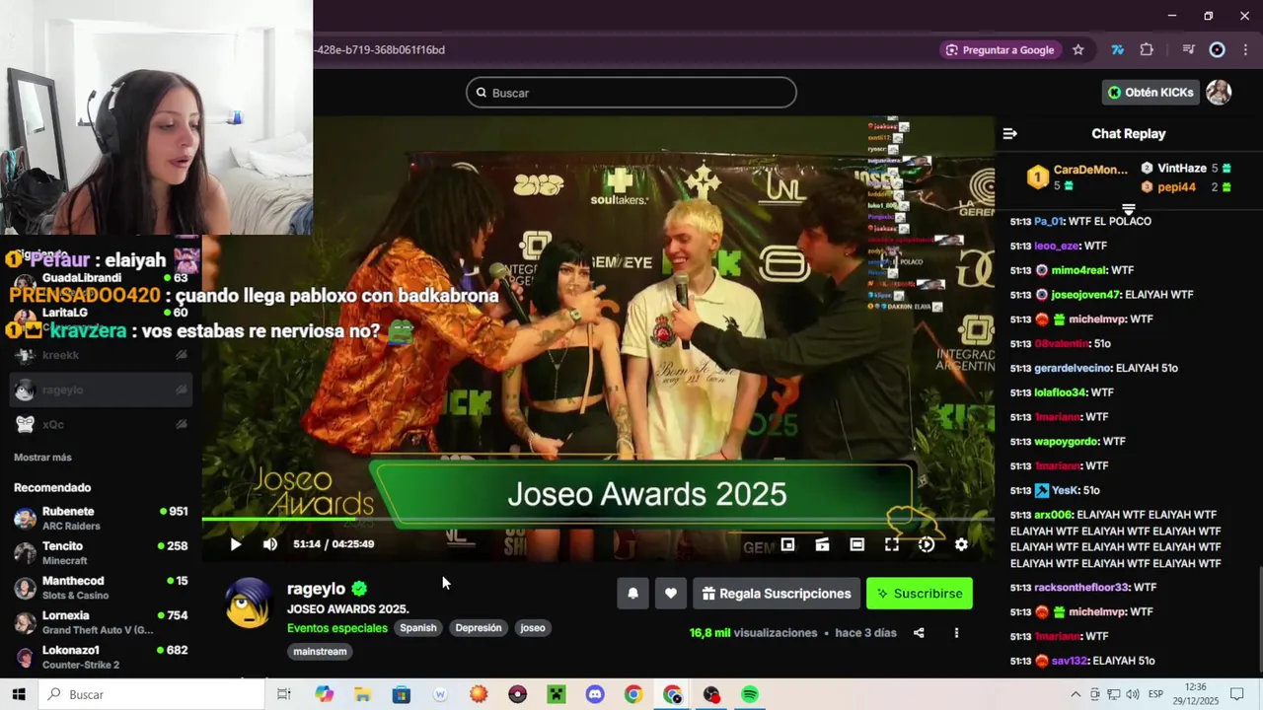Show hidden system tray icons
Screen dimensions: 1263x710
pyautogui.click(x=1076, y=694)
